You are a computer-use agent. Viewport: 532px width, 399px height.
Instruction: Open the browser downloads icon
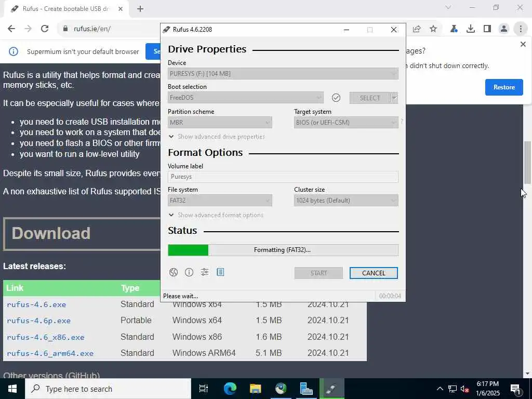click(471, 29)
